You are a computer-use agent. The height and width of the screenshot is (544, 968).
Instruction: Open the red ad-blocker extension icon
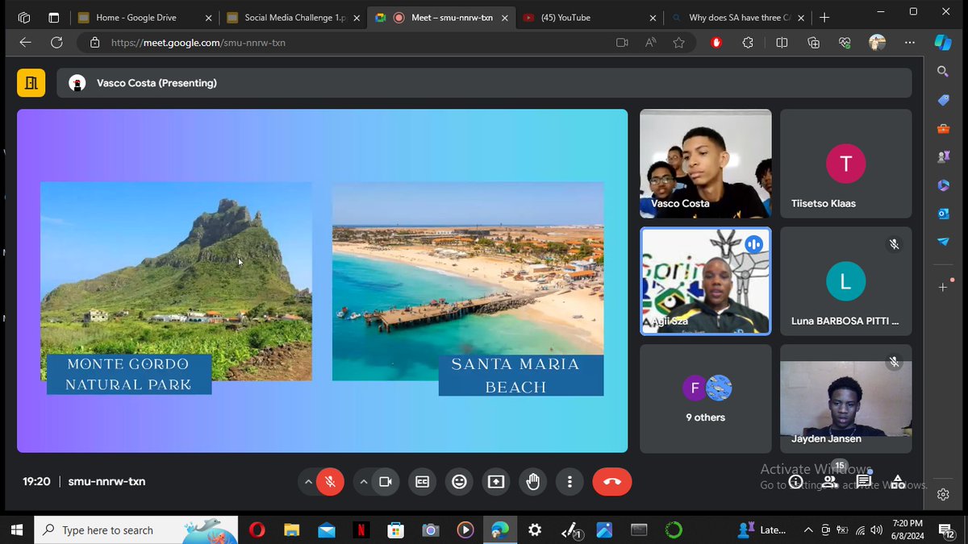[716, 43]
